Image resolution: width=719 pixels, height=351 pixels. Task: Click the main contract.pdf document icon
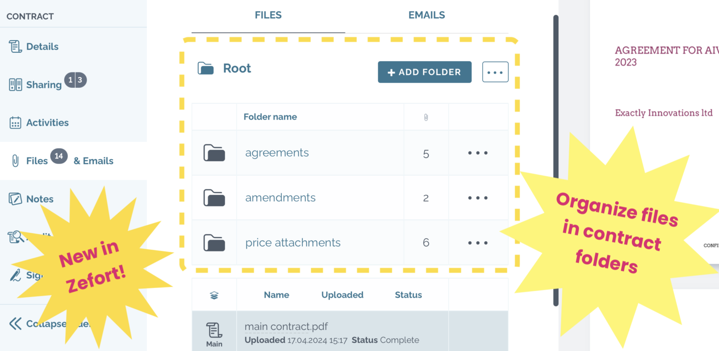tap(214, 329)
